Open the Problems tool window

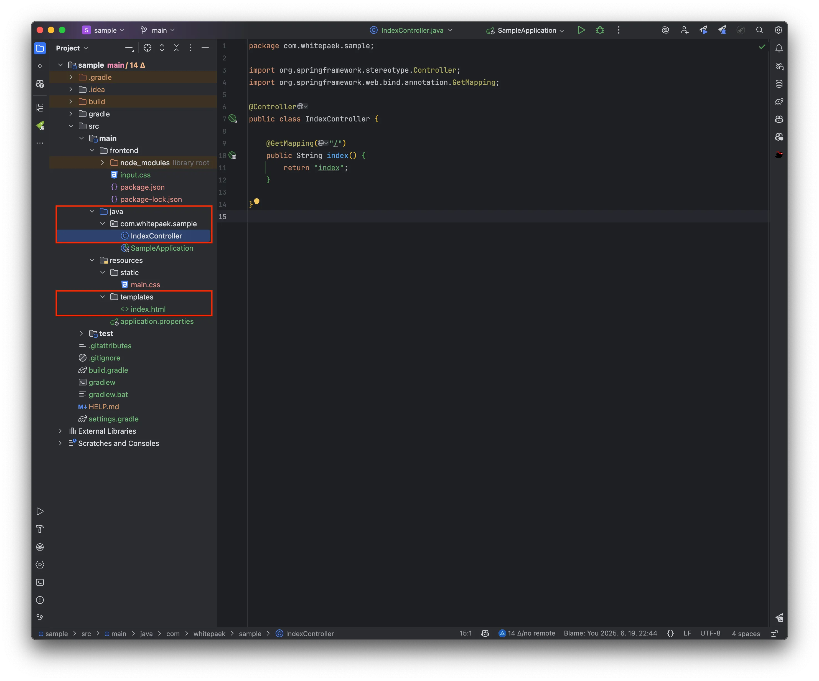[x=40, y=600]
